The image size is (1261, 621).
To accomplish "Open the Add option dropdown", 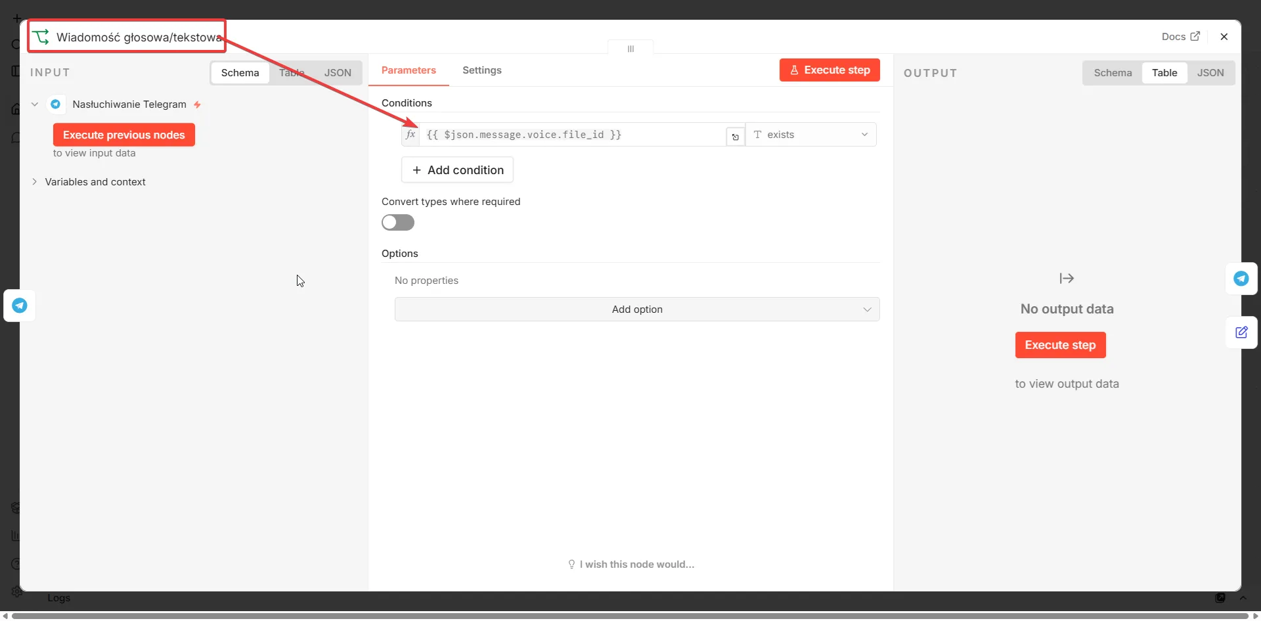I will [x=637, y=310].
